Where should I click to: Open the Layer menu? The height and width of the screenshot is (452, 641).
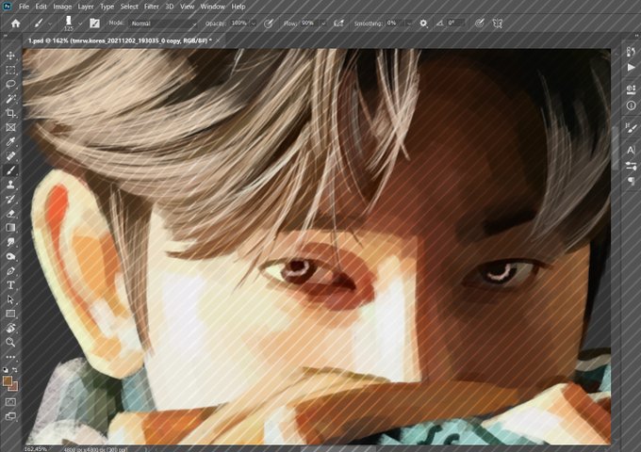86,7
